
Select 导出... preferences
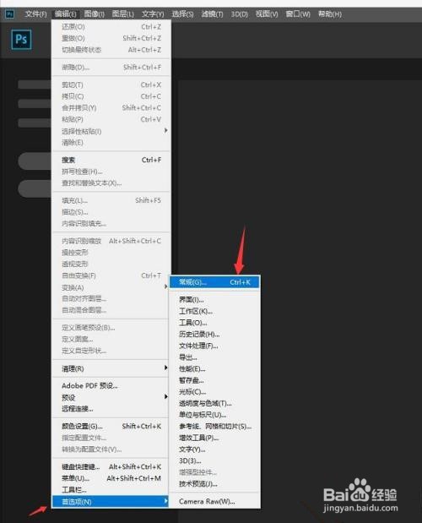(214, 357)
